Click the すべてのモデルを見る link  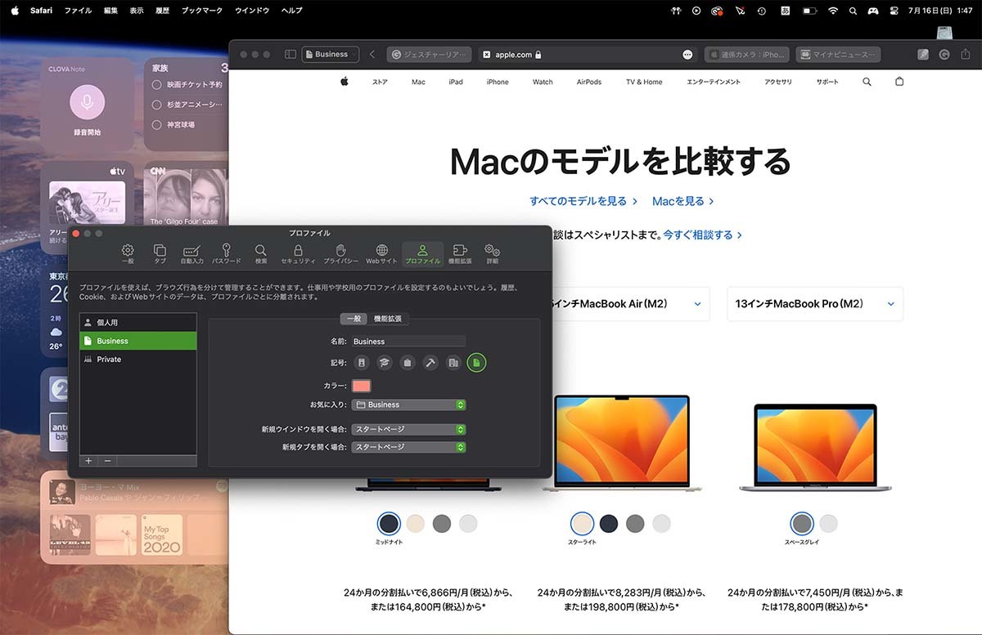coord(583,201)
